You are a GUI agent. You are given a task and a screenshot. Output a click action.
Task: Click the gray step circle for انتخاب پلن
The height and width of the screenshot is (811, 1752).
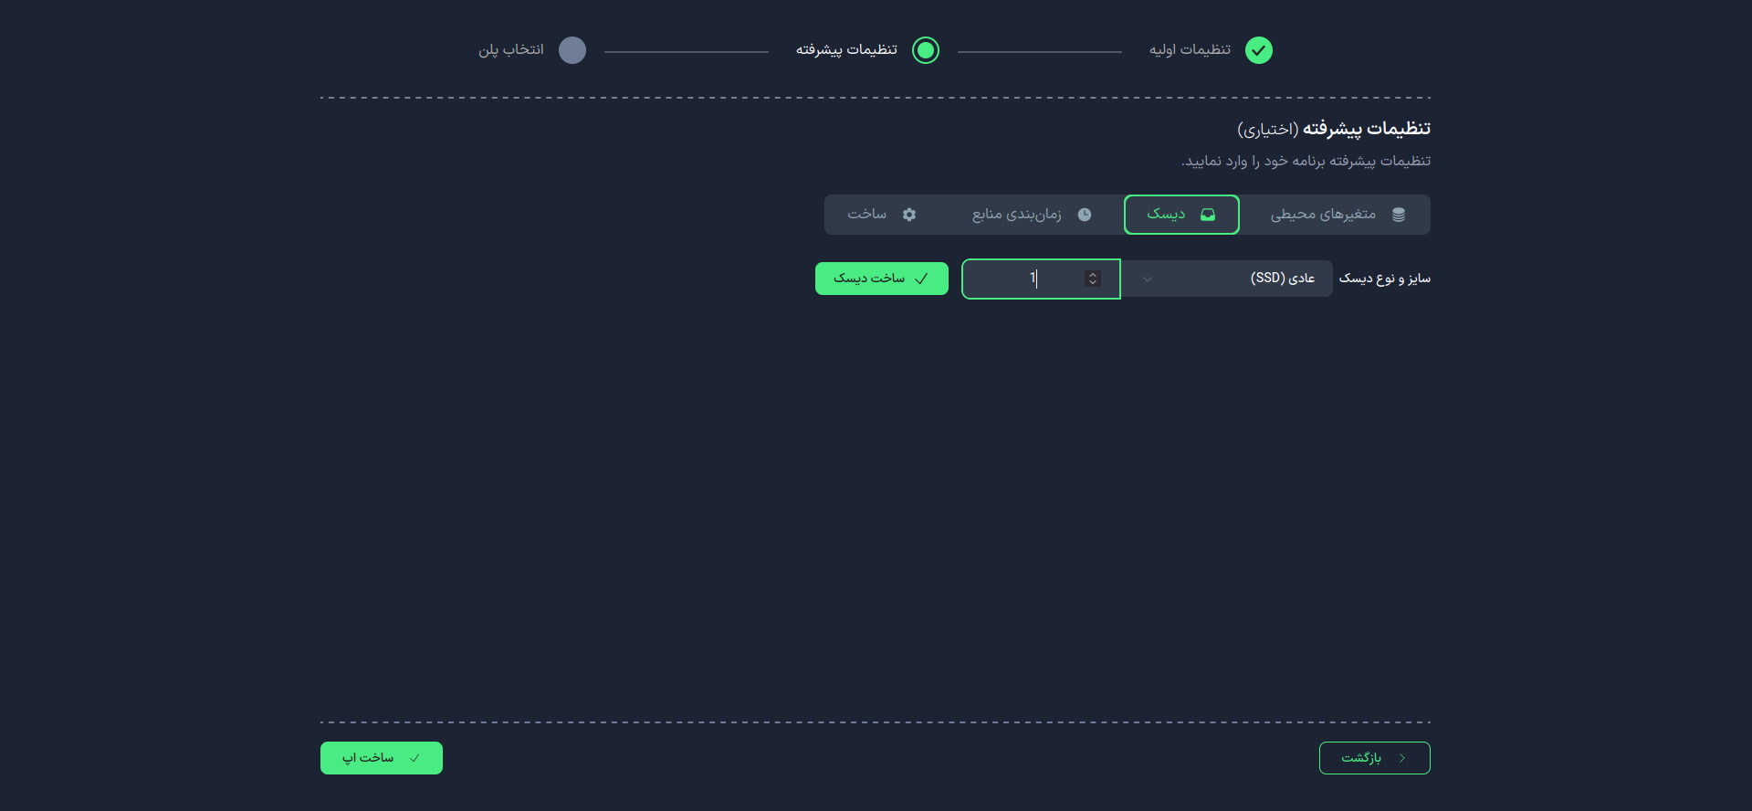(572, 50)
